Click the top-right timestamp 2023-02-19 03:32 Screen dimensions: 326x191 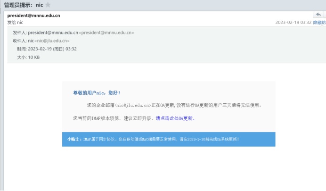point(293,23)
